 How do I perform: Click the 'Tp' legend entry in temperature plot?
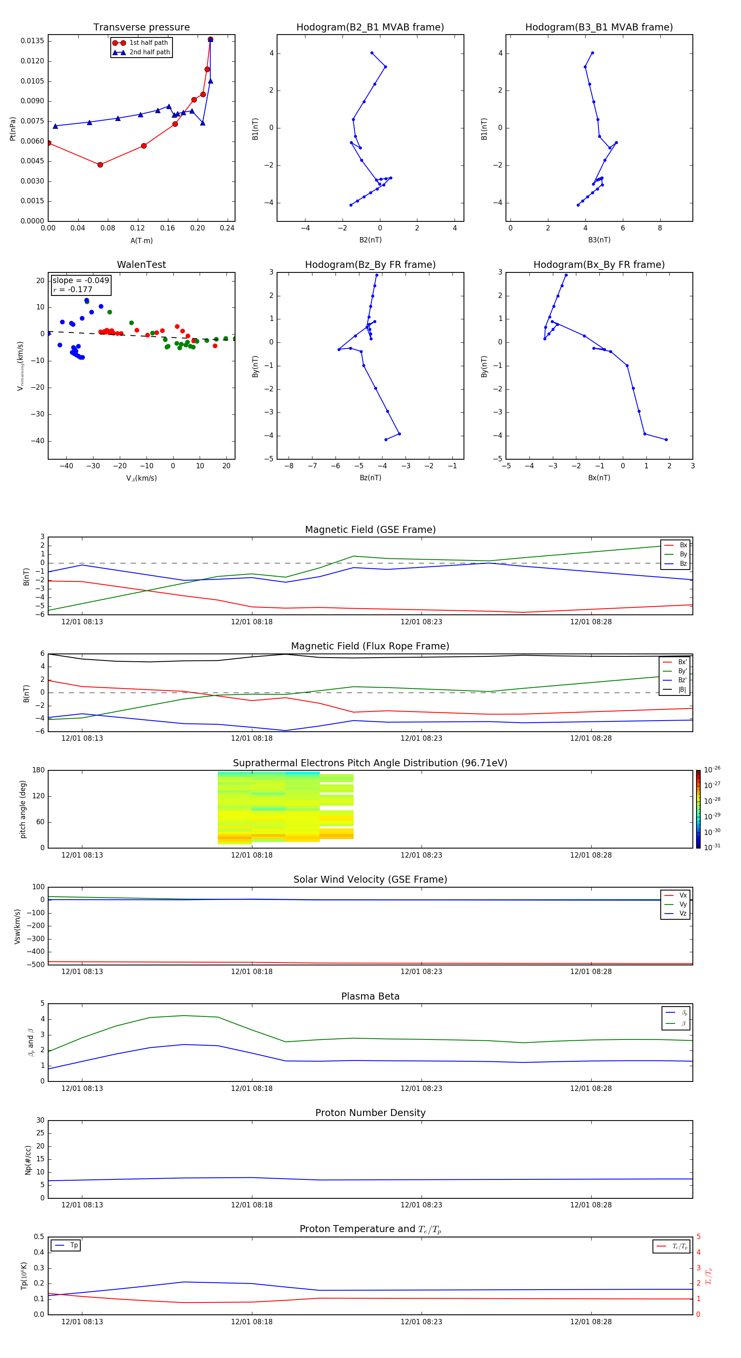click(x=66, y=1245)
